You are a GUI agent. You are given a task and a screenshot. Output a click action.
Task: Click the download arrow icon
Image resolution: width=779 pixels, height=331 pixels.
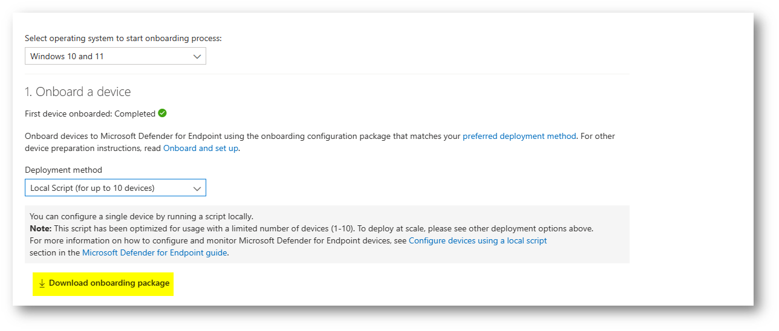coord(42,283)
